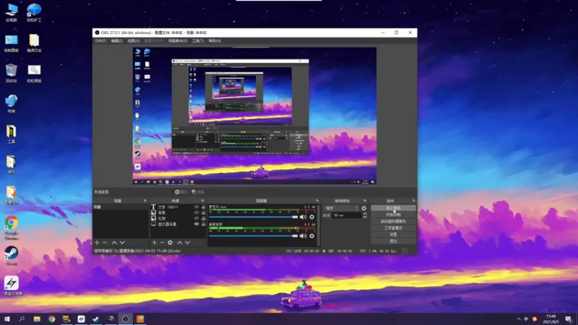Open Google Chrome desktop shortcut
Image resolution: width=578 pixels, height=325 pixels.
click(x=12, y=227)
